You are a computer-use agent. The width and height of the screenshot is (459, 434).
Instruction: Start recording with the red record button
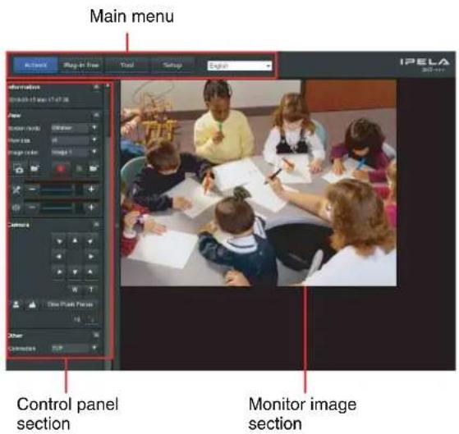[61, 169]
